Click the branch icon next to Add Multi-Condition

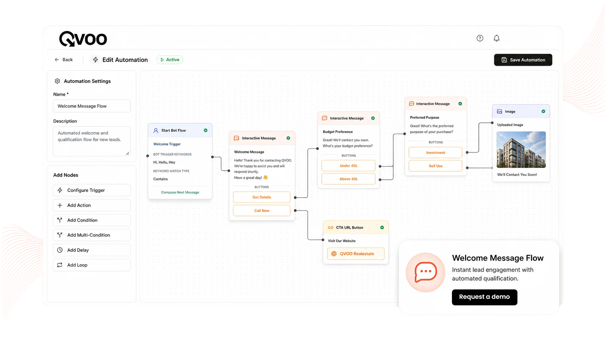60,235
